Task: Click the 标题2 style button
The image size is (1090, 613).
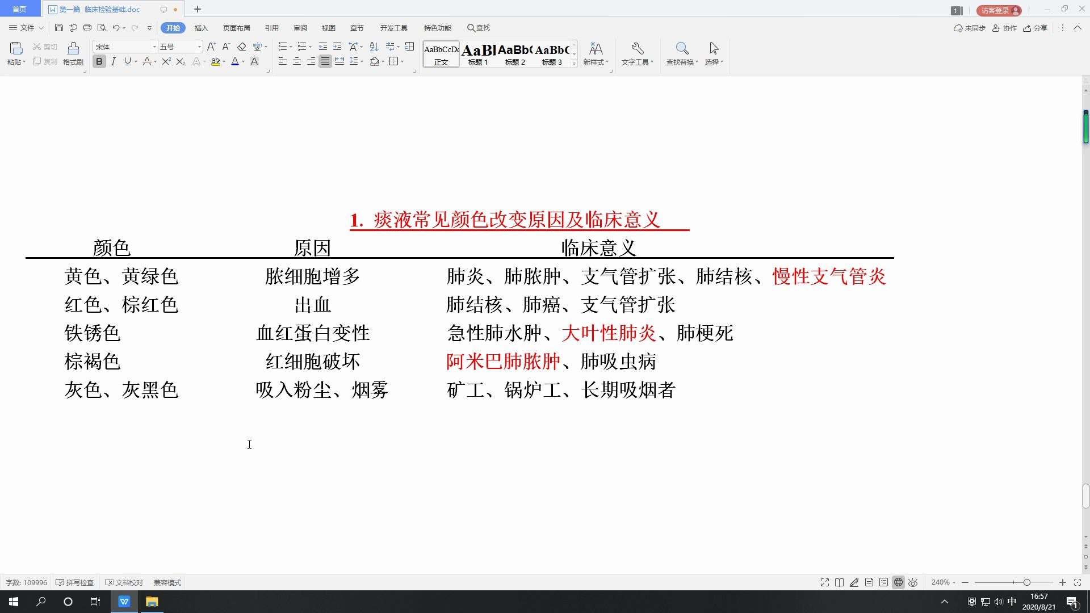Action: (x=514, y=53)
